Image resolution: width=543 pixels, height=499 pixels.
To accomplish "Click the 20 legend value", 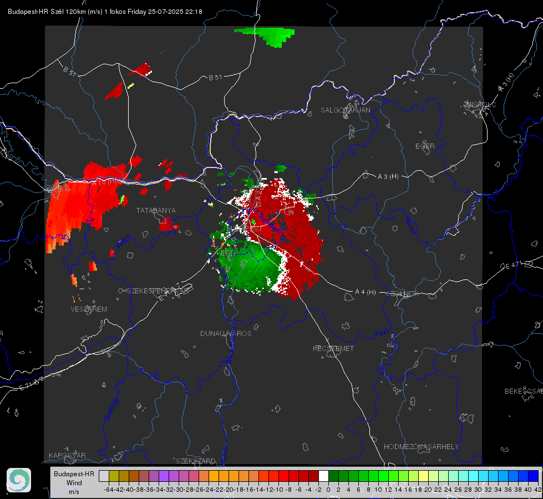I will point(428,490).
